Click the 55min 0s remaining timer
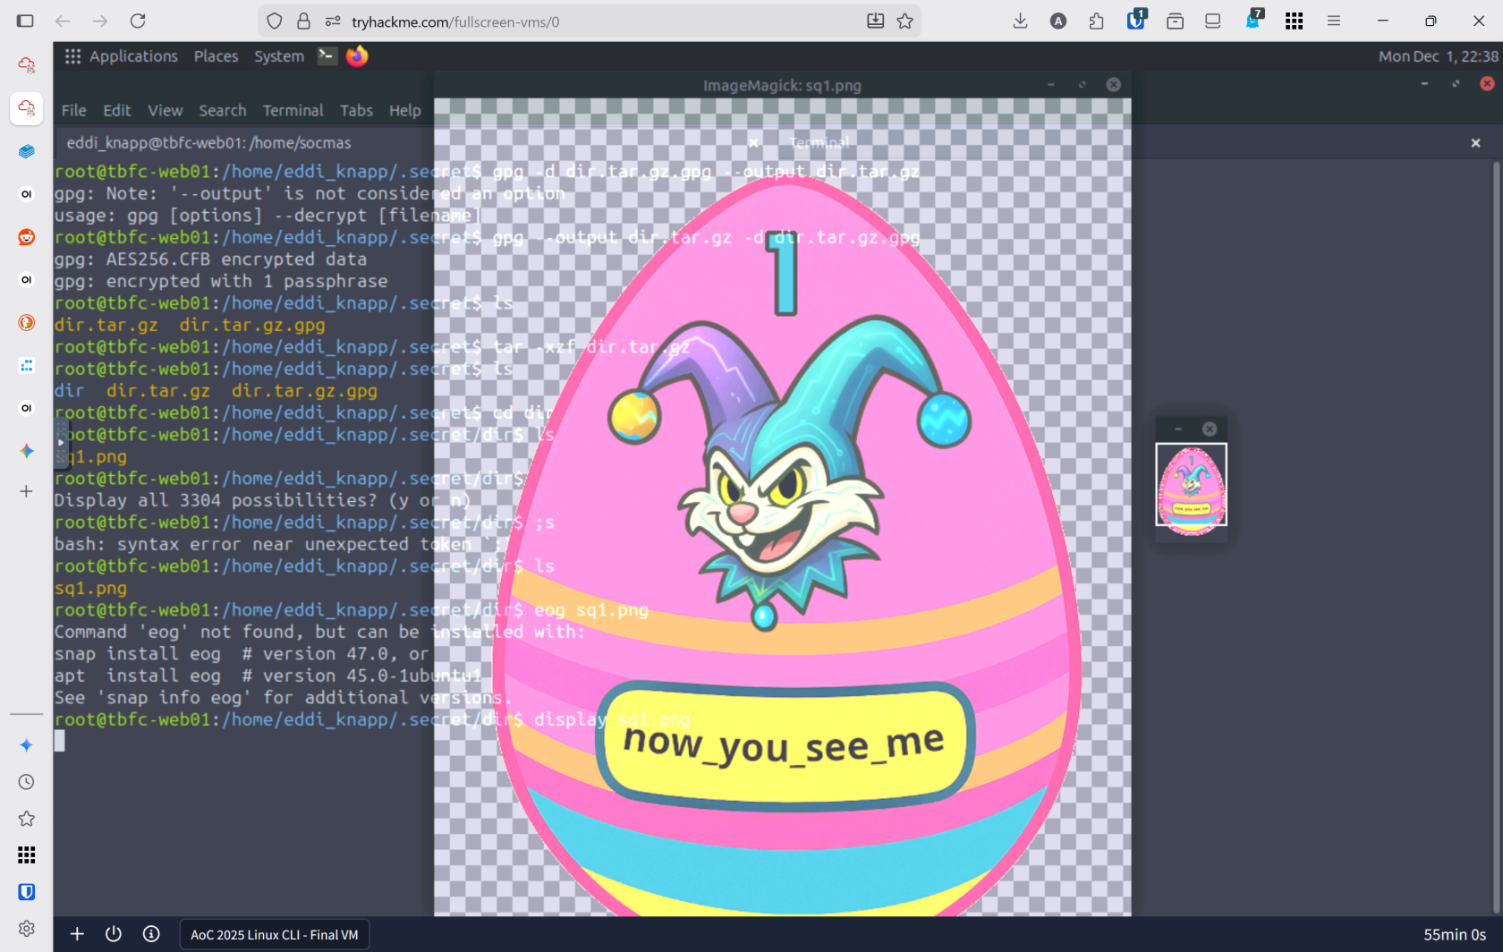 [x=1455, y=935]
